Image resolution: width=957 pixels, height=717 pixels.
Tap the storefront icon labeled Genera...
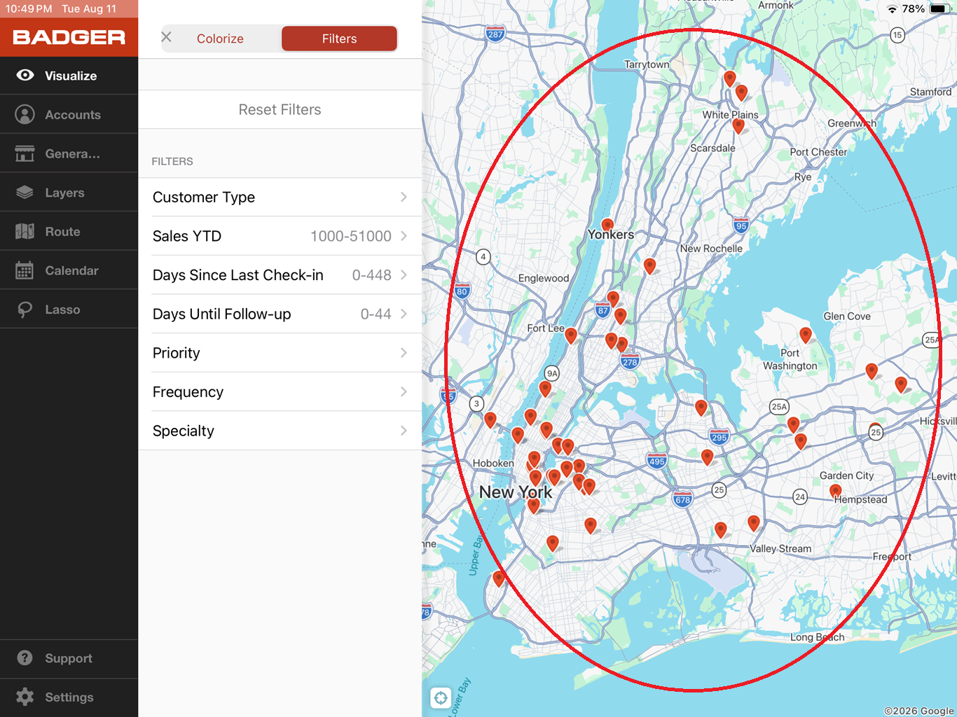pyautogui.click(x=25, y=153)
